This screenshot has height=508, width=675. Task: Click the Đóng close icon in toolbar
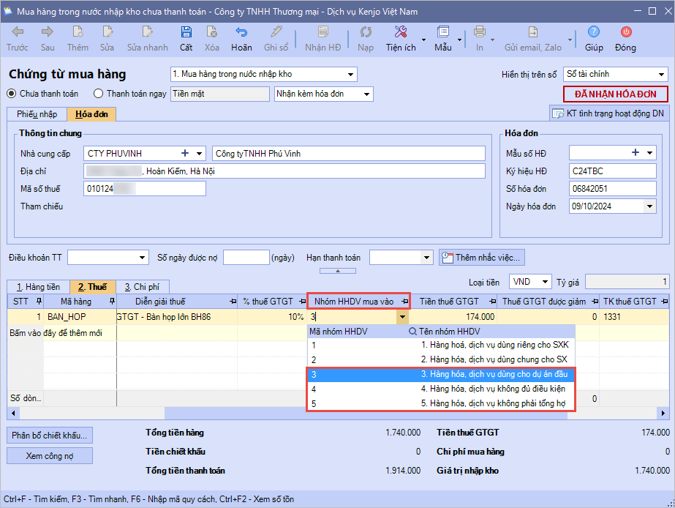pyautogui.click(x=625, y=32)
